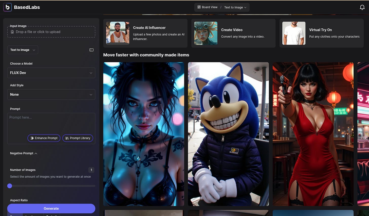Click the Number of Images slider handle

[10, 186]
